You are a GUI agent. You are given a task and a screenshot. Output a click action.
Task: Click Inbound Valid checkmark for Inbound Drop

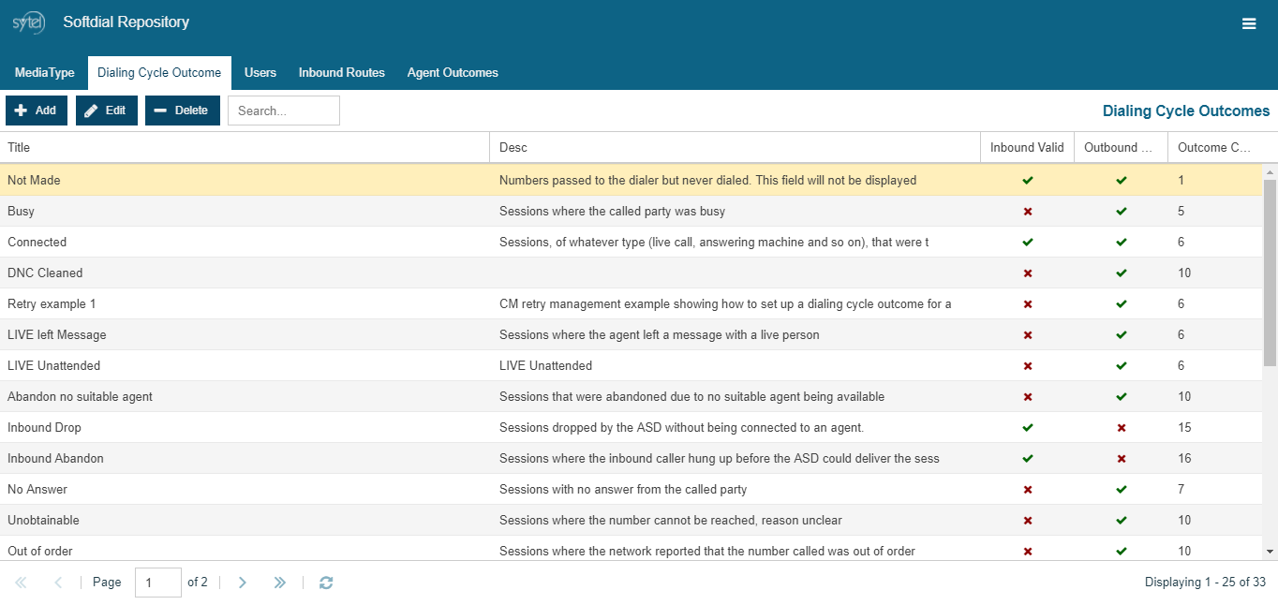coord(1028,428)
